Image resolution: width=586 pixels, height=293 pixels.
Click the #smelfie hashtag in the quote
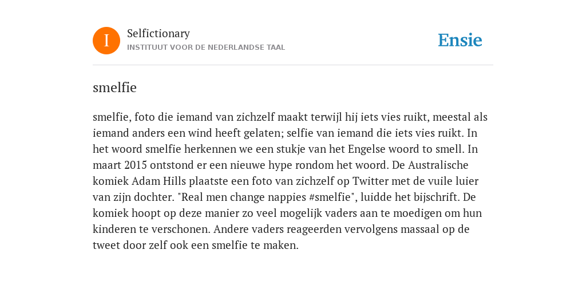click(331, 197)
